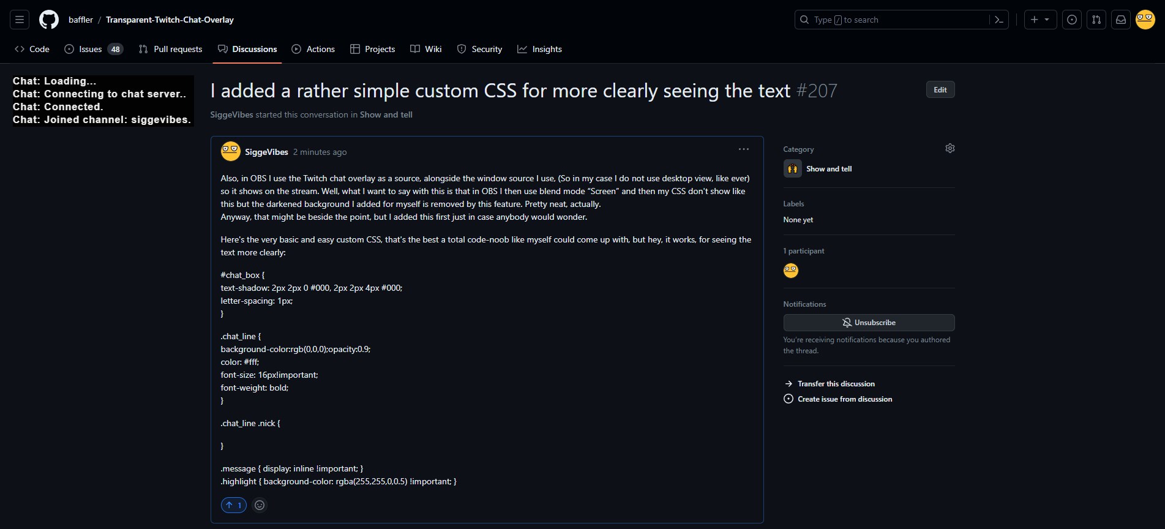1165x529 pixels.
Task: Create issue from discussion
Action: pos(844,399)
